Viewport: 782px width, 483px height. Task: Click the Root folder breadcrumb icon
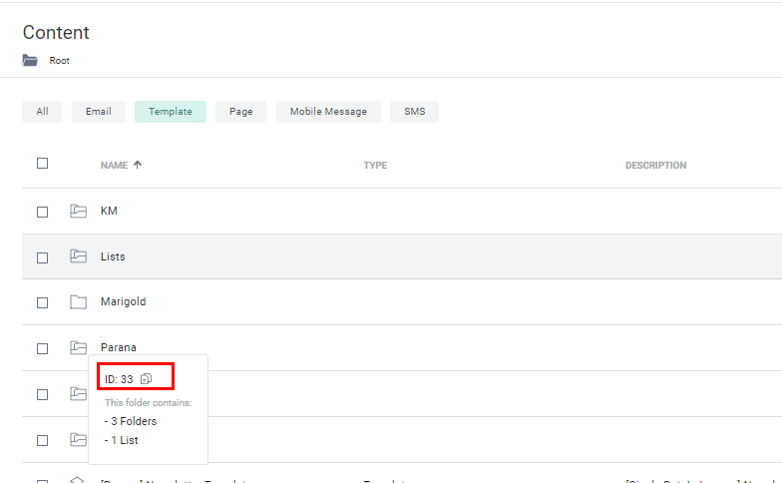[x=30, y=60]
